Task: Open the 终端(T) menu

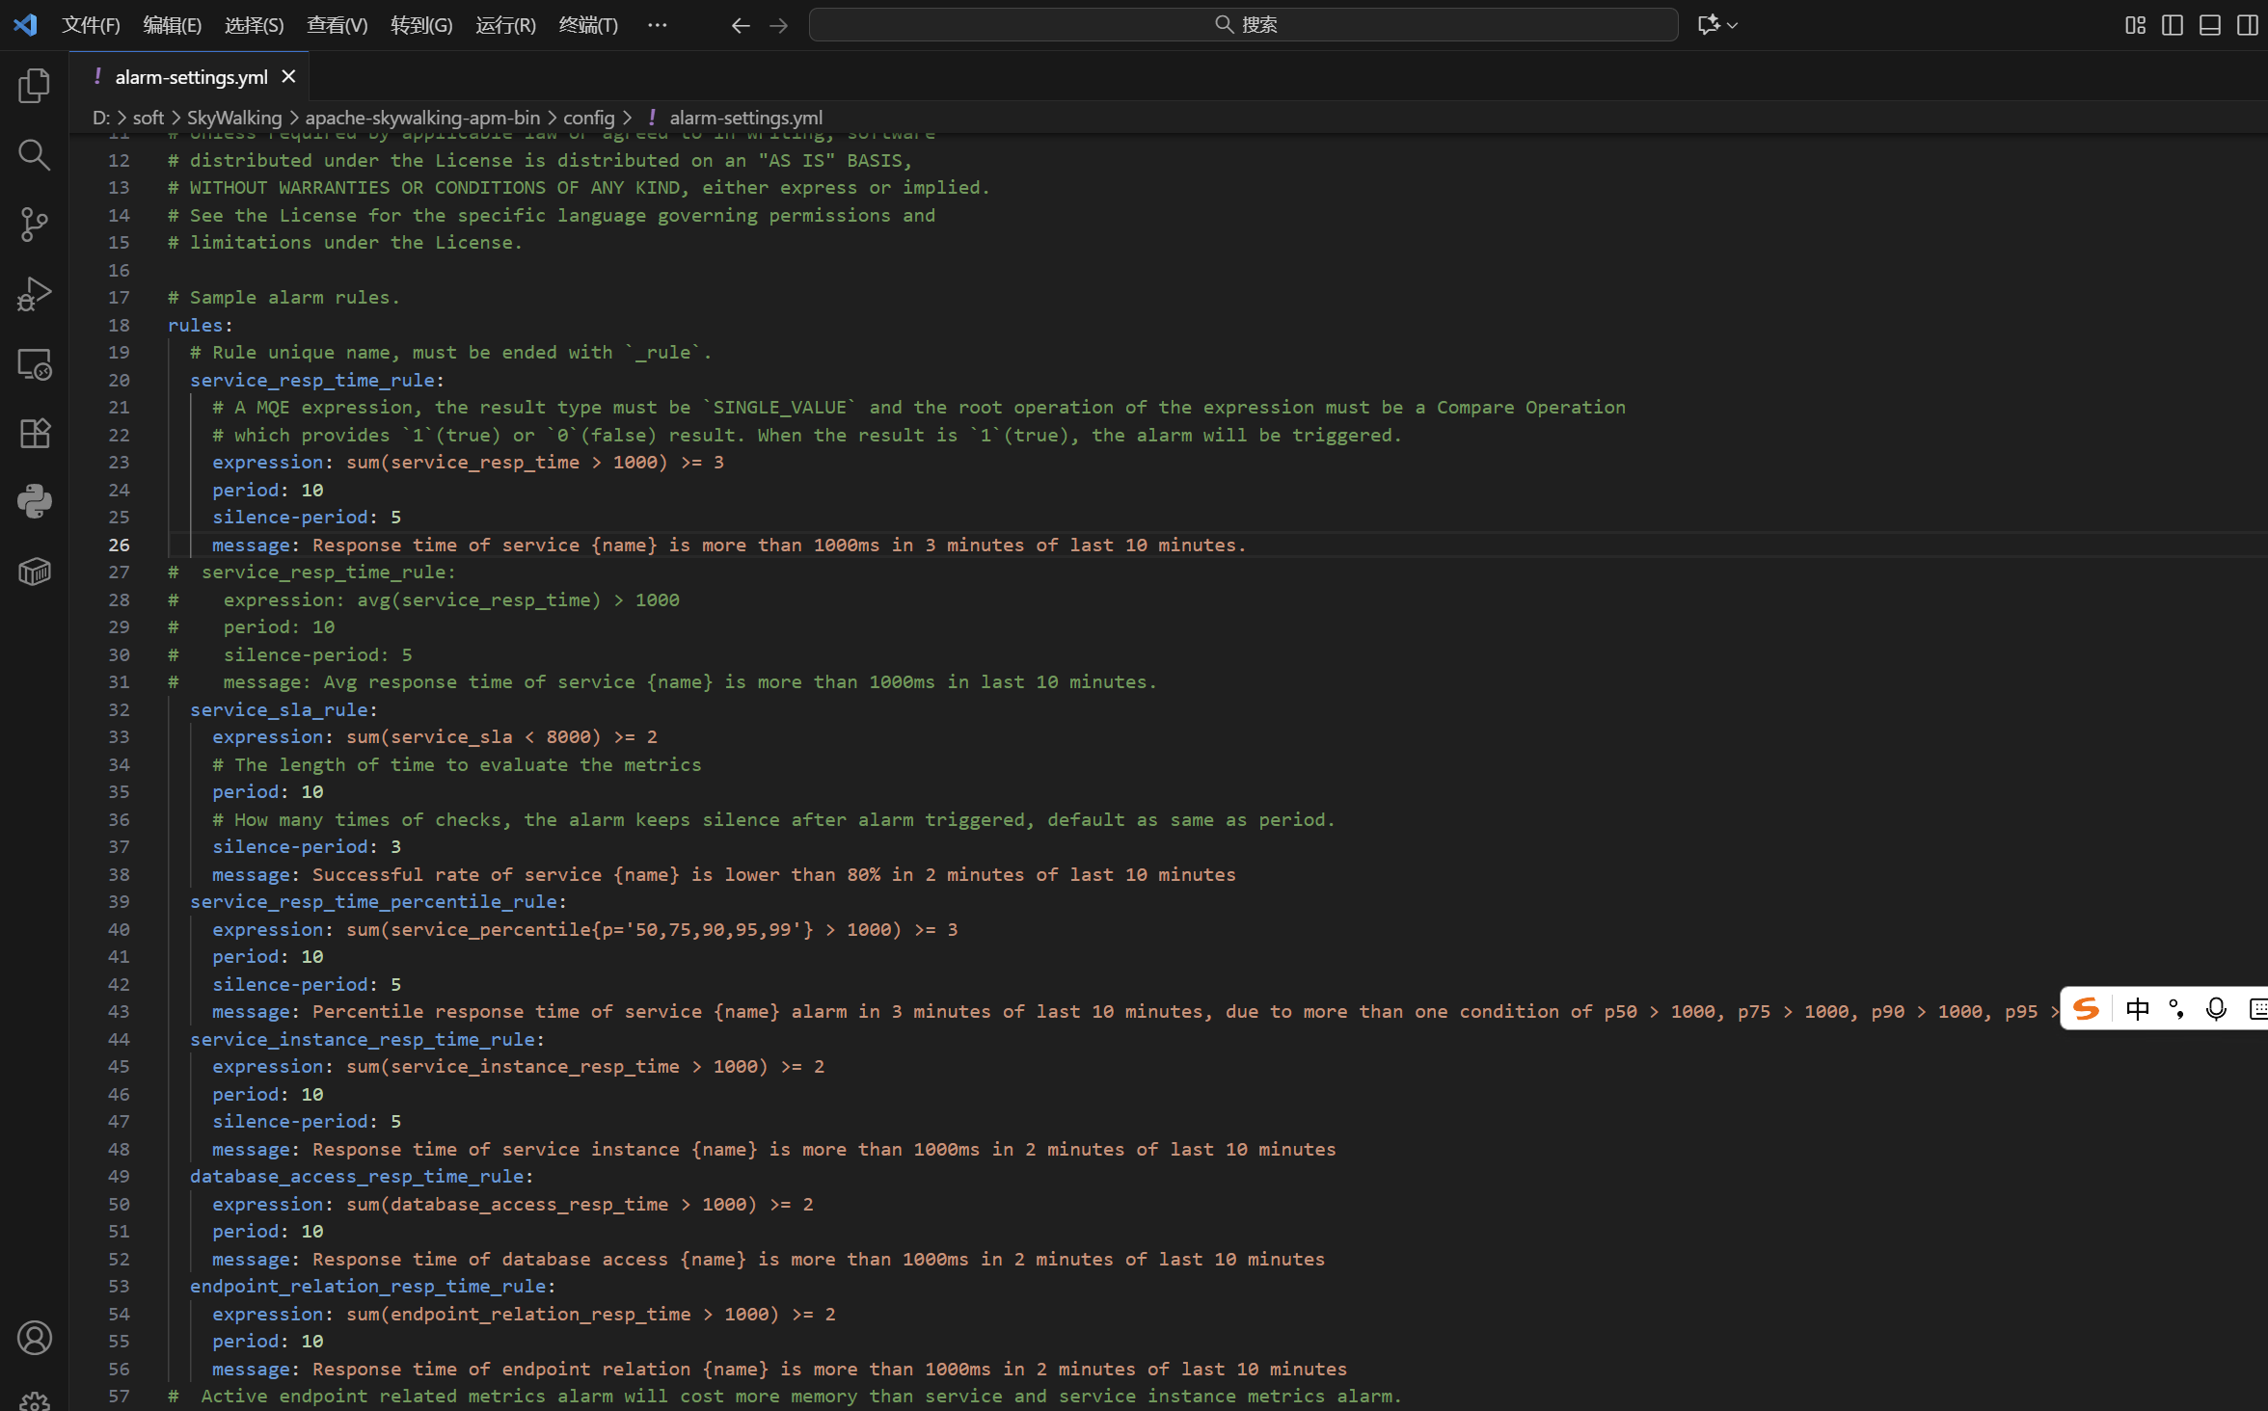Action: coord(588,25)
